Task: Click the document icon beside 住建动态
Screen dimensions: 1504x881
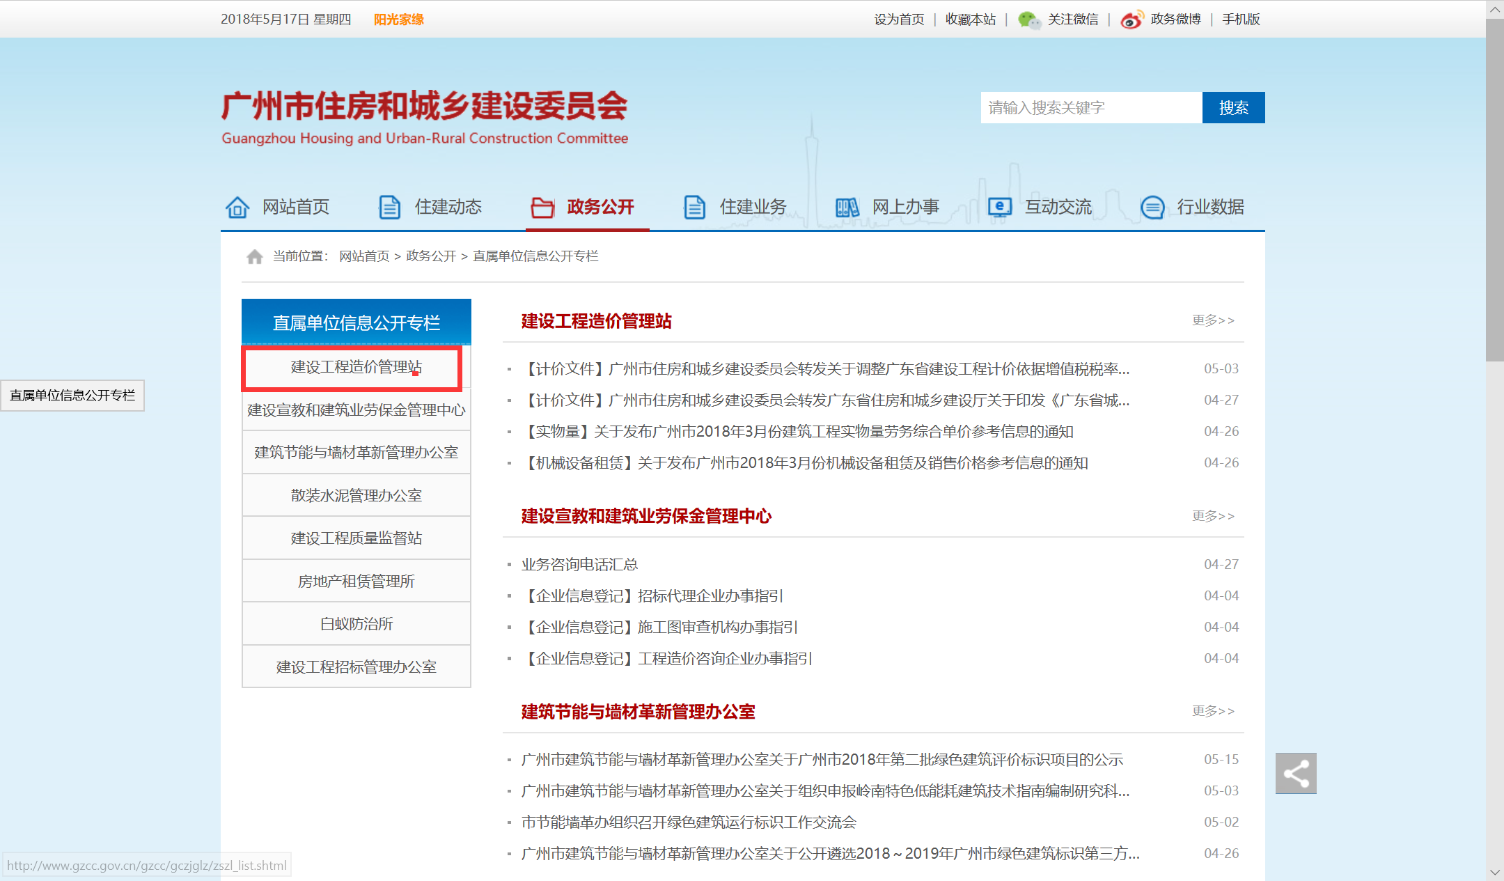Action: (390, 207)
